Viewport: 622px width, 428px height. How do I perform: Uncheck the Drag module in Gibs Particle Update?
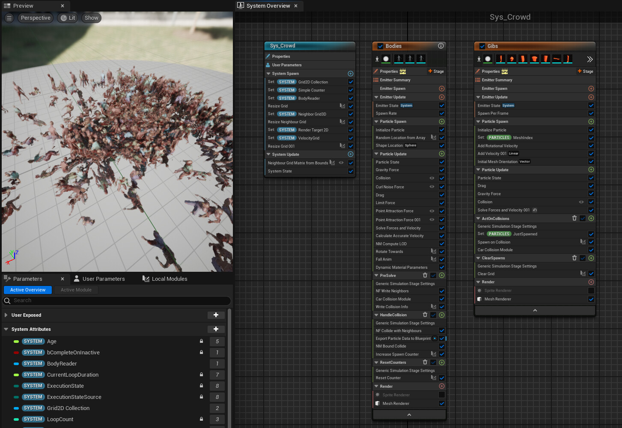[x=591, y=186]
